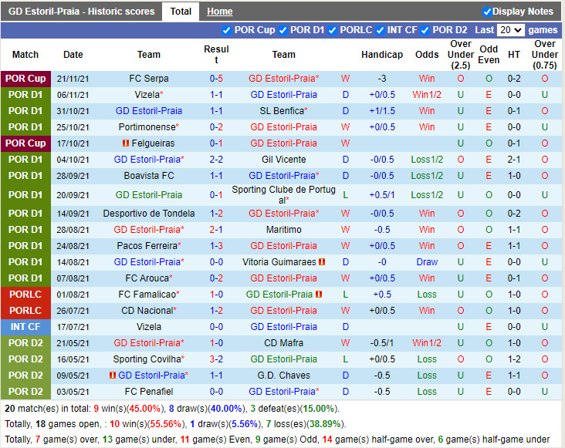The image size is (565, 448).
Task: Click the INT CF league badge
Action: pos(25,327)
